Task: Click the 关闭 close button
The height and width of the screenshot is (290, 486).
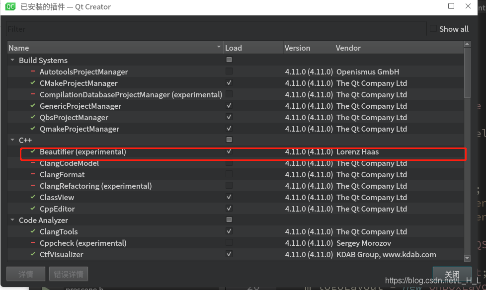Action: pos(452,274)
